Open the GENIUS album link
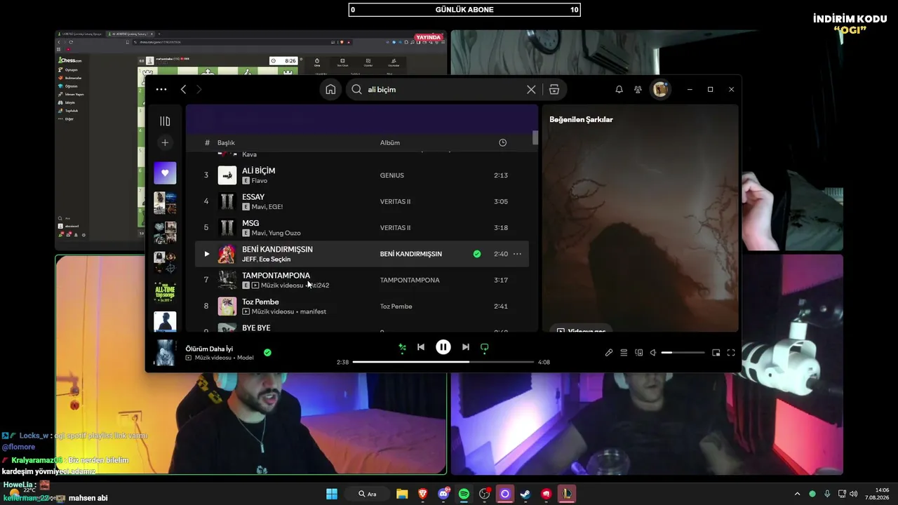Viewport: 898px width, 505px height. tap(393, 175)
